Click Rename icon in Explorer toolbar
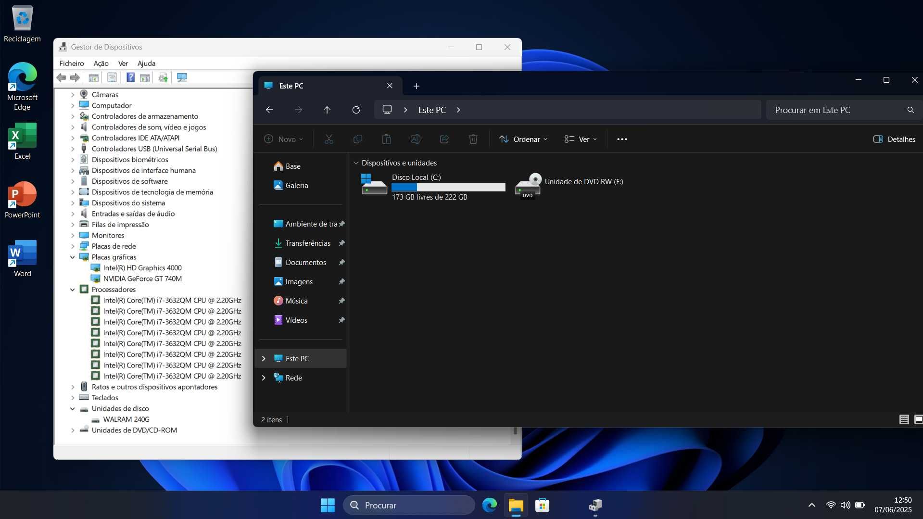Screen dimensions: 923x519 [416, 139]
